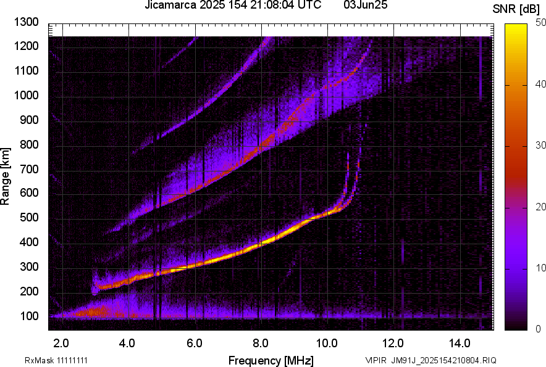Click the title text 'Jicamarca 2025 154 21:08:04 UTC'
This screenshot has width=546, height=367.
click(233, 5)
